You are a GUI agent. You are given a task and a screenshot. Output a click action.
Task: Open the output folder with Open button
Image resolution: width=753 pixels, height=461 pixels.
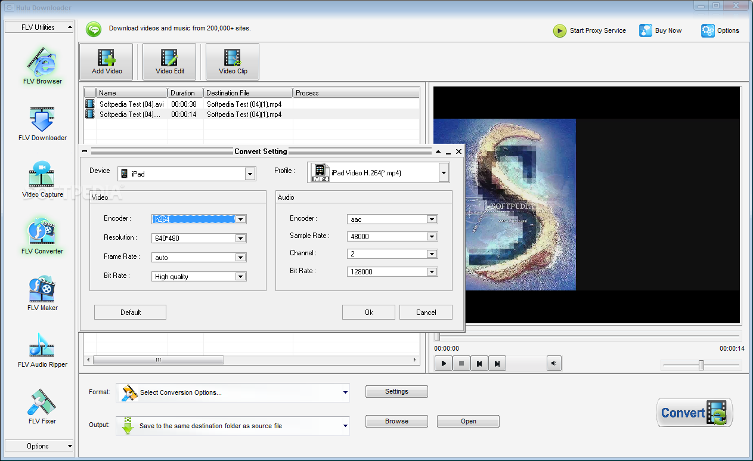point(468,421)
